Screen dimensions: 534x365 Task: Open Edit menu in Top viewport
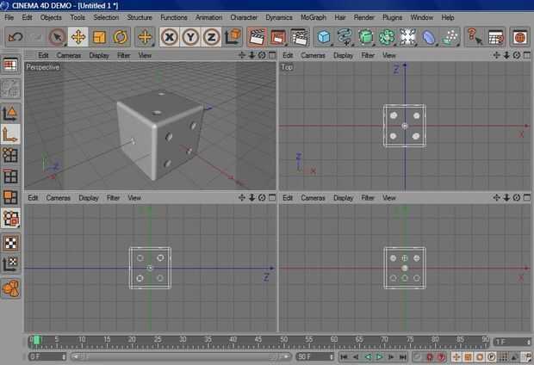tap(288, 55)
